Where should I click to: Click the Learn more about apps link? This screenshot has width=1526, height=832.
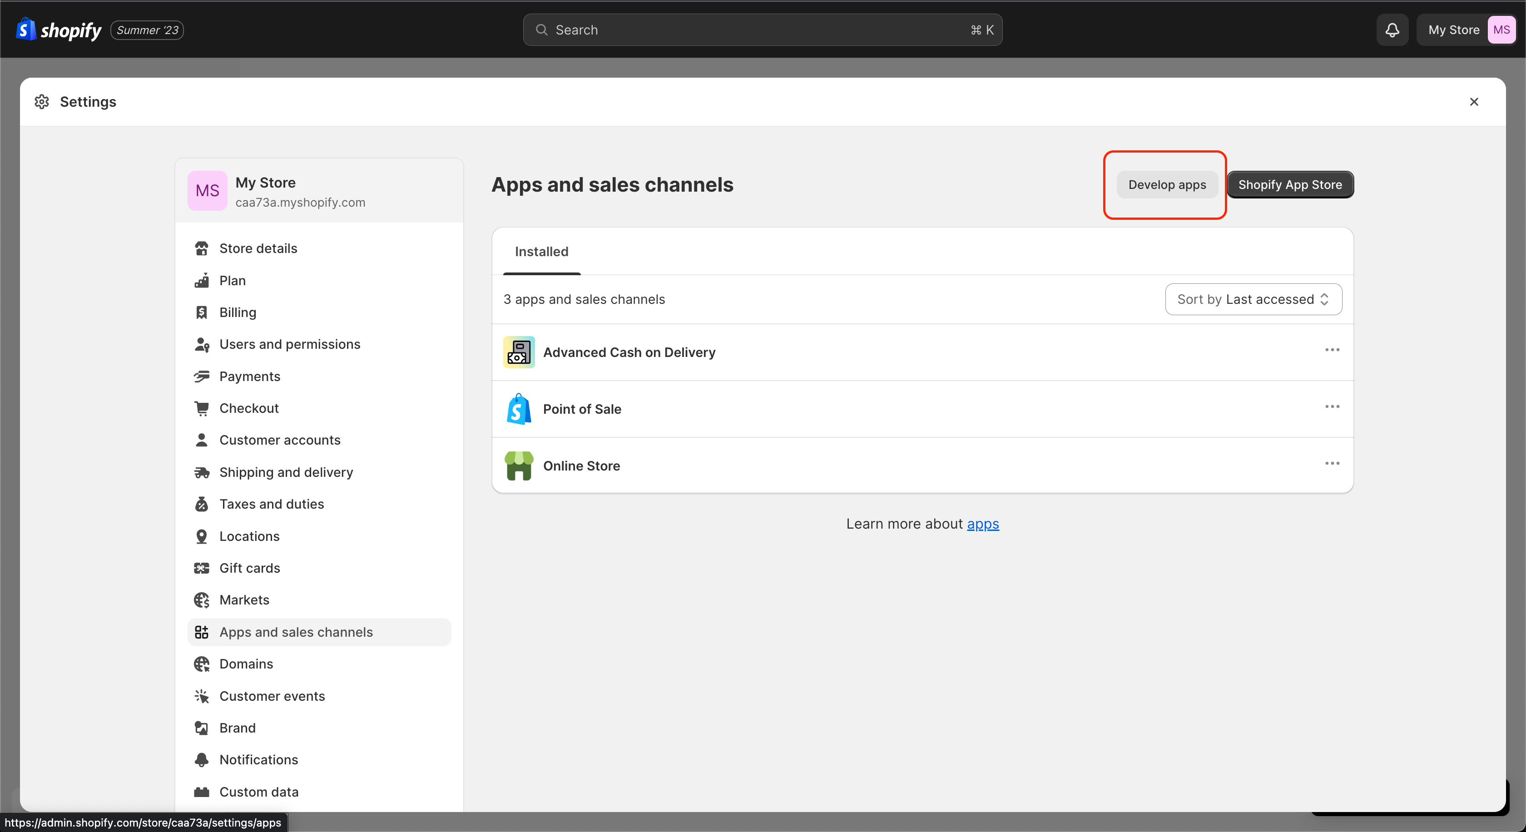(983, 523)
